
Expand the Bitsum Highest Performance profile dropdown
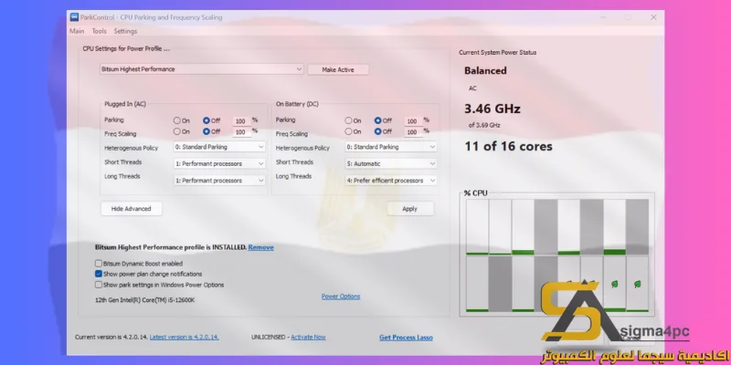[202, 69]
